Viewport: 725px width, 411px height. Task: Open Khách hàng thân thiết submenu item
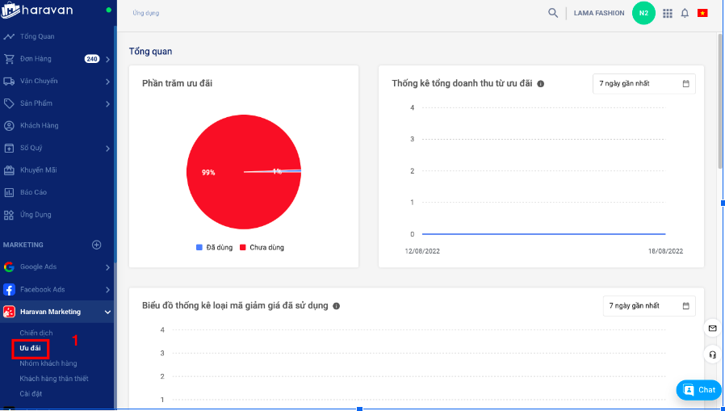53,379
